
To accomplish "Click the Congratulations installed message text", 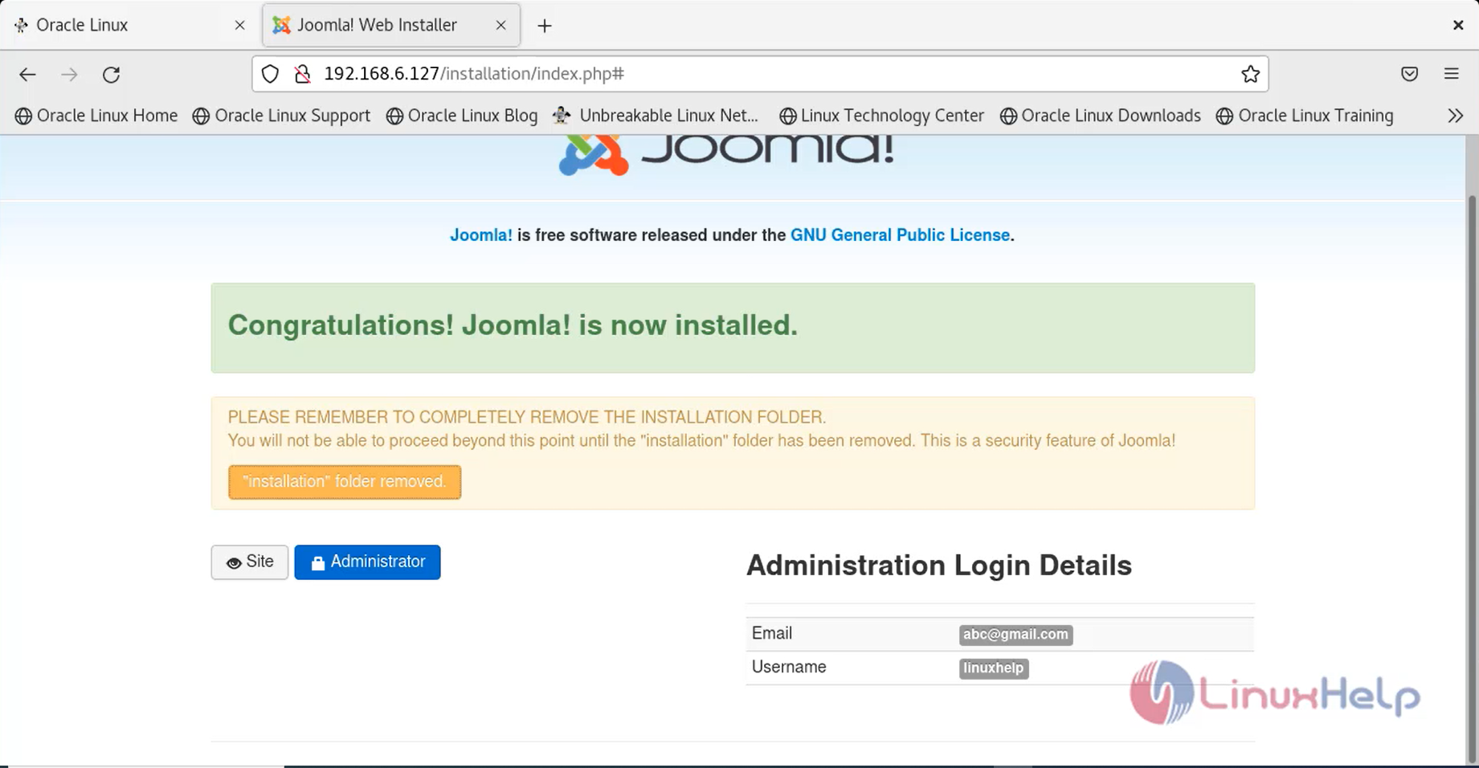I will 513,325.
